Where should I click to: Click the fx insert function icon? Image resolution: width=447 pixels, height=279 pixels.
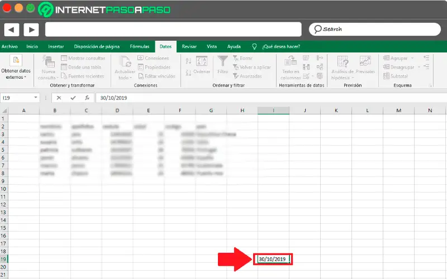87,98
